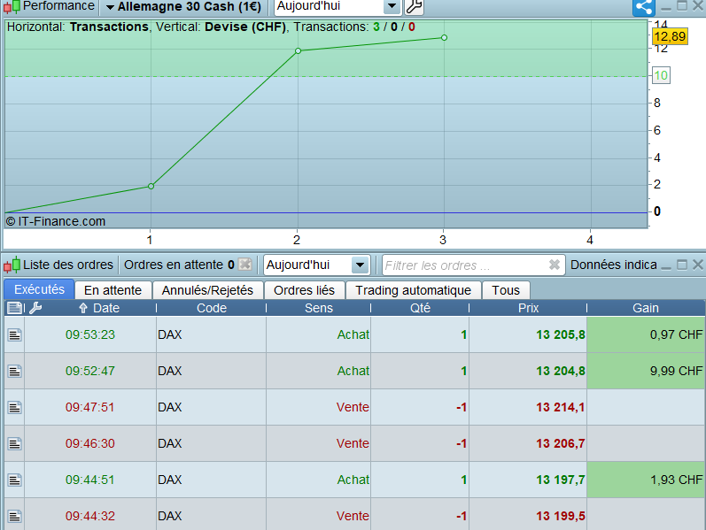Click the price 13 197,7 cell
The width and height of the screenshot is (706, 530).
point(528,480)
